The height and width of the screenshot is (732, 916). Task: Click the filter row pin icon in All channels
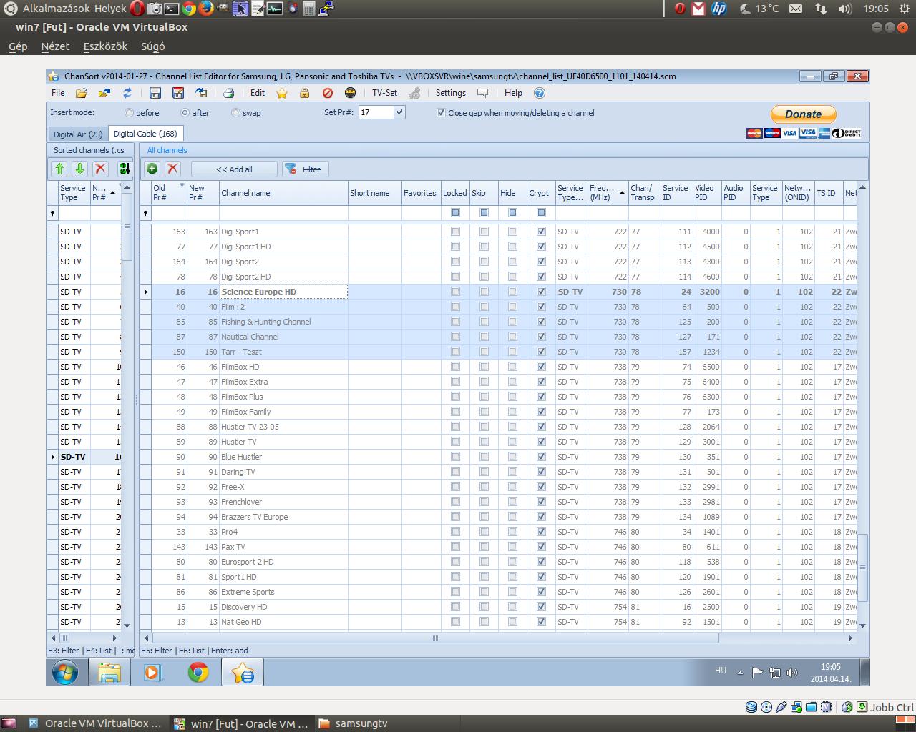(145, 213)
